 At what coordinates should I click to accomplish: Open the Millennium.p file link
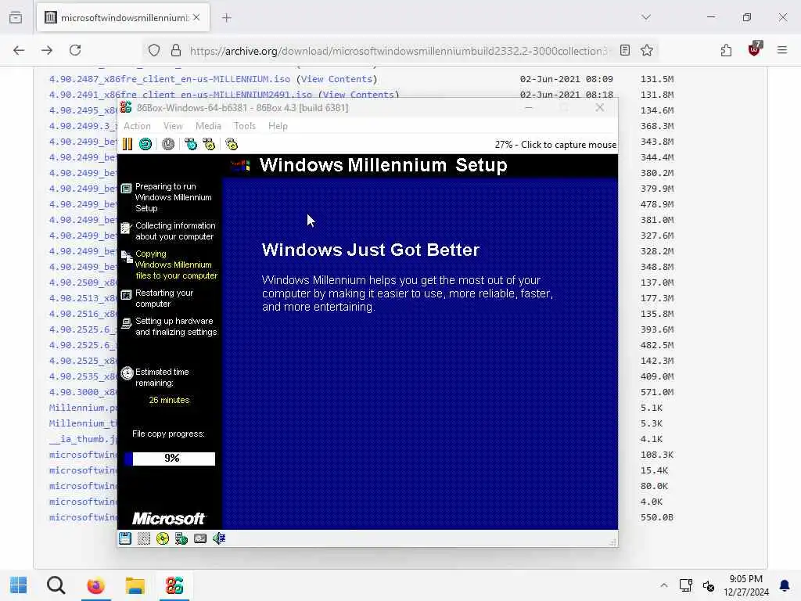coord(83,408)
